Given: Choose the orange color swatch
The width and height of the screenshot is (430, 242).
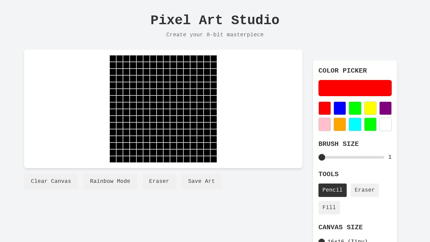Looking at the screenshot, I should click(340, 124).
